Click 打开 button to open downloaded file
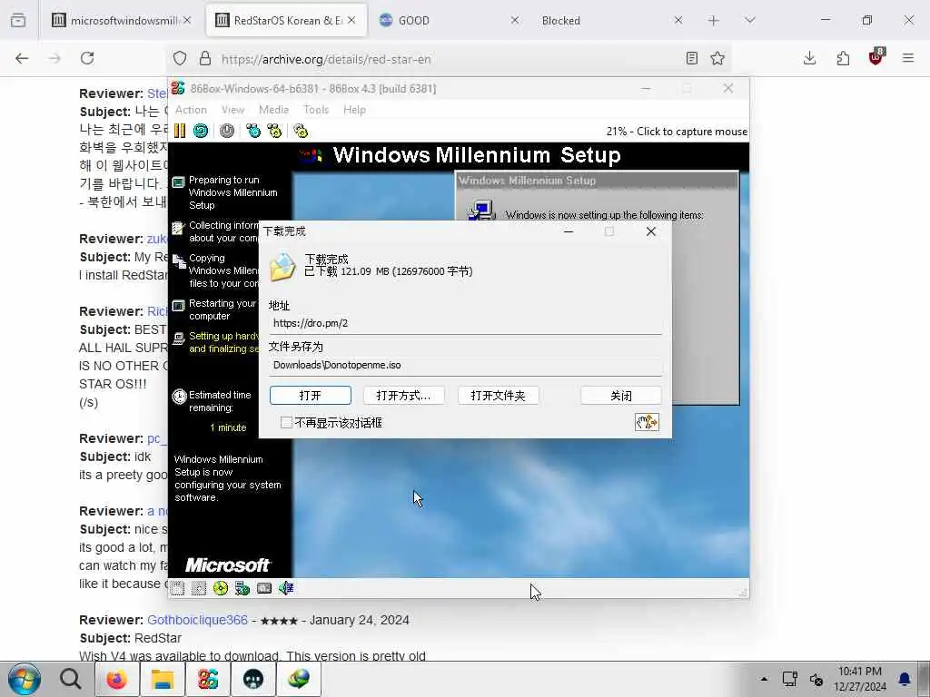Viewport: 930px width, 697px height. (x=311, y=396)
